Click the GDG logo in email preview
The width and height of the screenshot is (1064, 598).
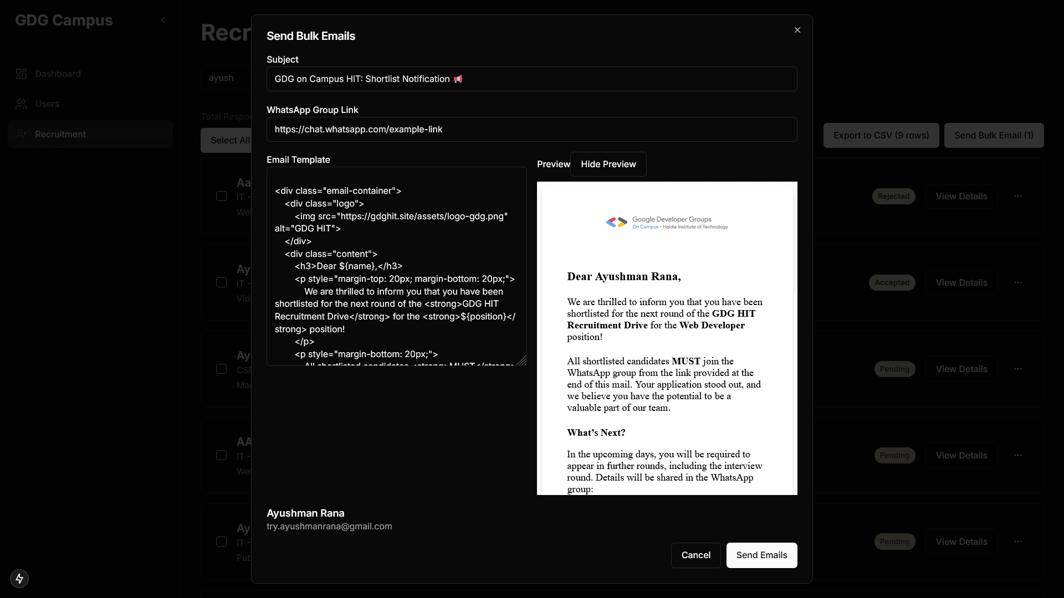[667, 223]
